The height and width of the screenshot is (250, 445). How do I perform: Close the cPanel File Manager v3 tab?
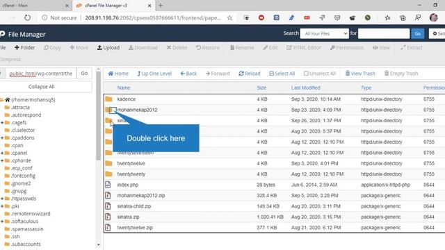[x=149, y=6]
